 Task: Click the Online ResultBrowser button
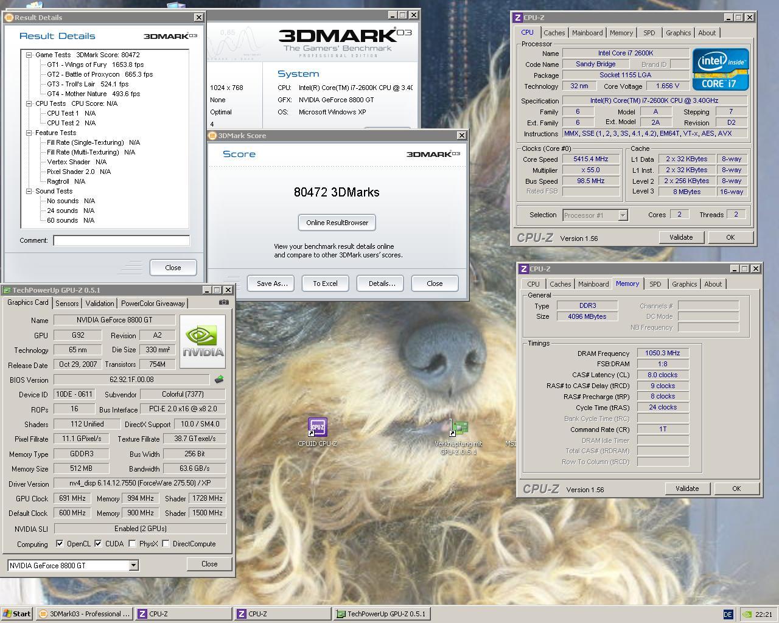click(x=337, y=223)
